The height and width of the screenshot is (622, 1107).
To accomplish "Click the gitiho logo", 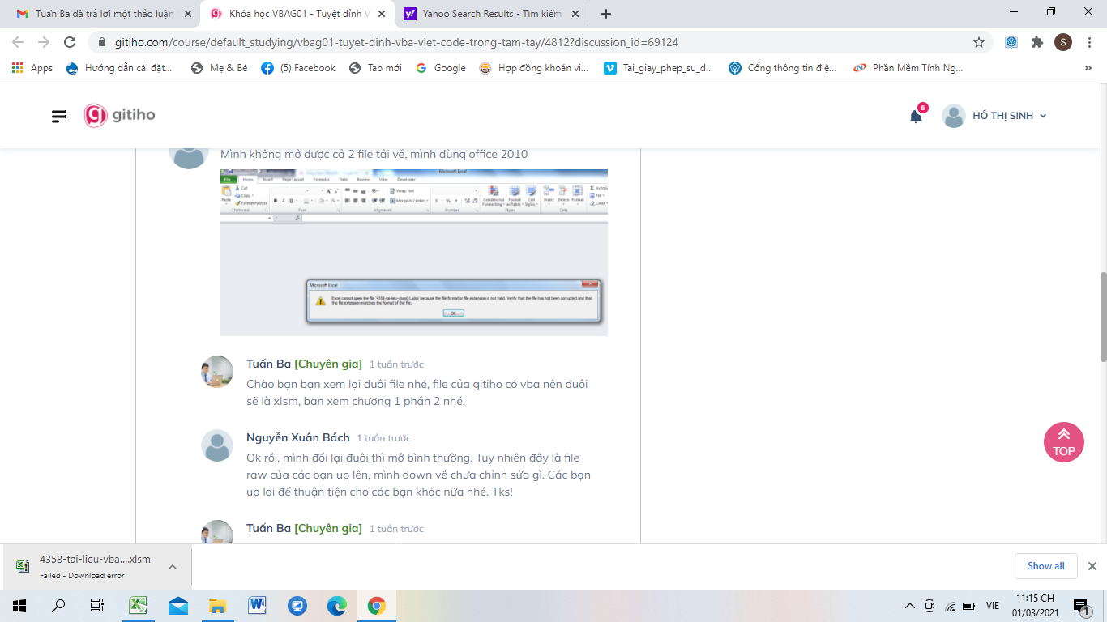I will pos(120,116).
